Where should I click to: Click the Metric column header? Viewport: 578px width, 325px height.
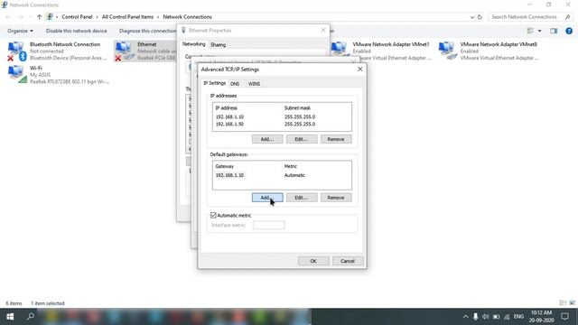(x=291, y=166)
